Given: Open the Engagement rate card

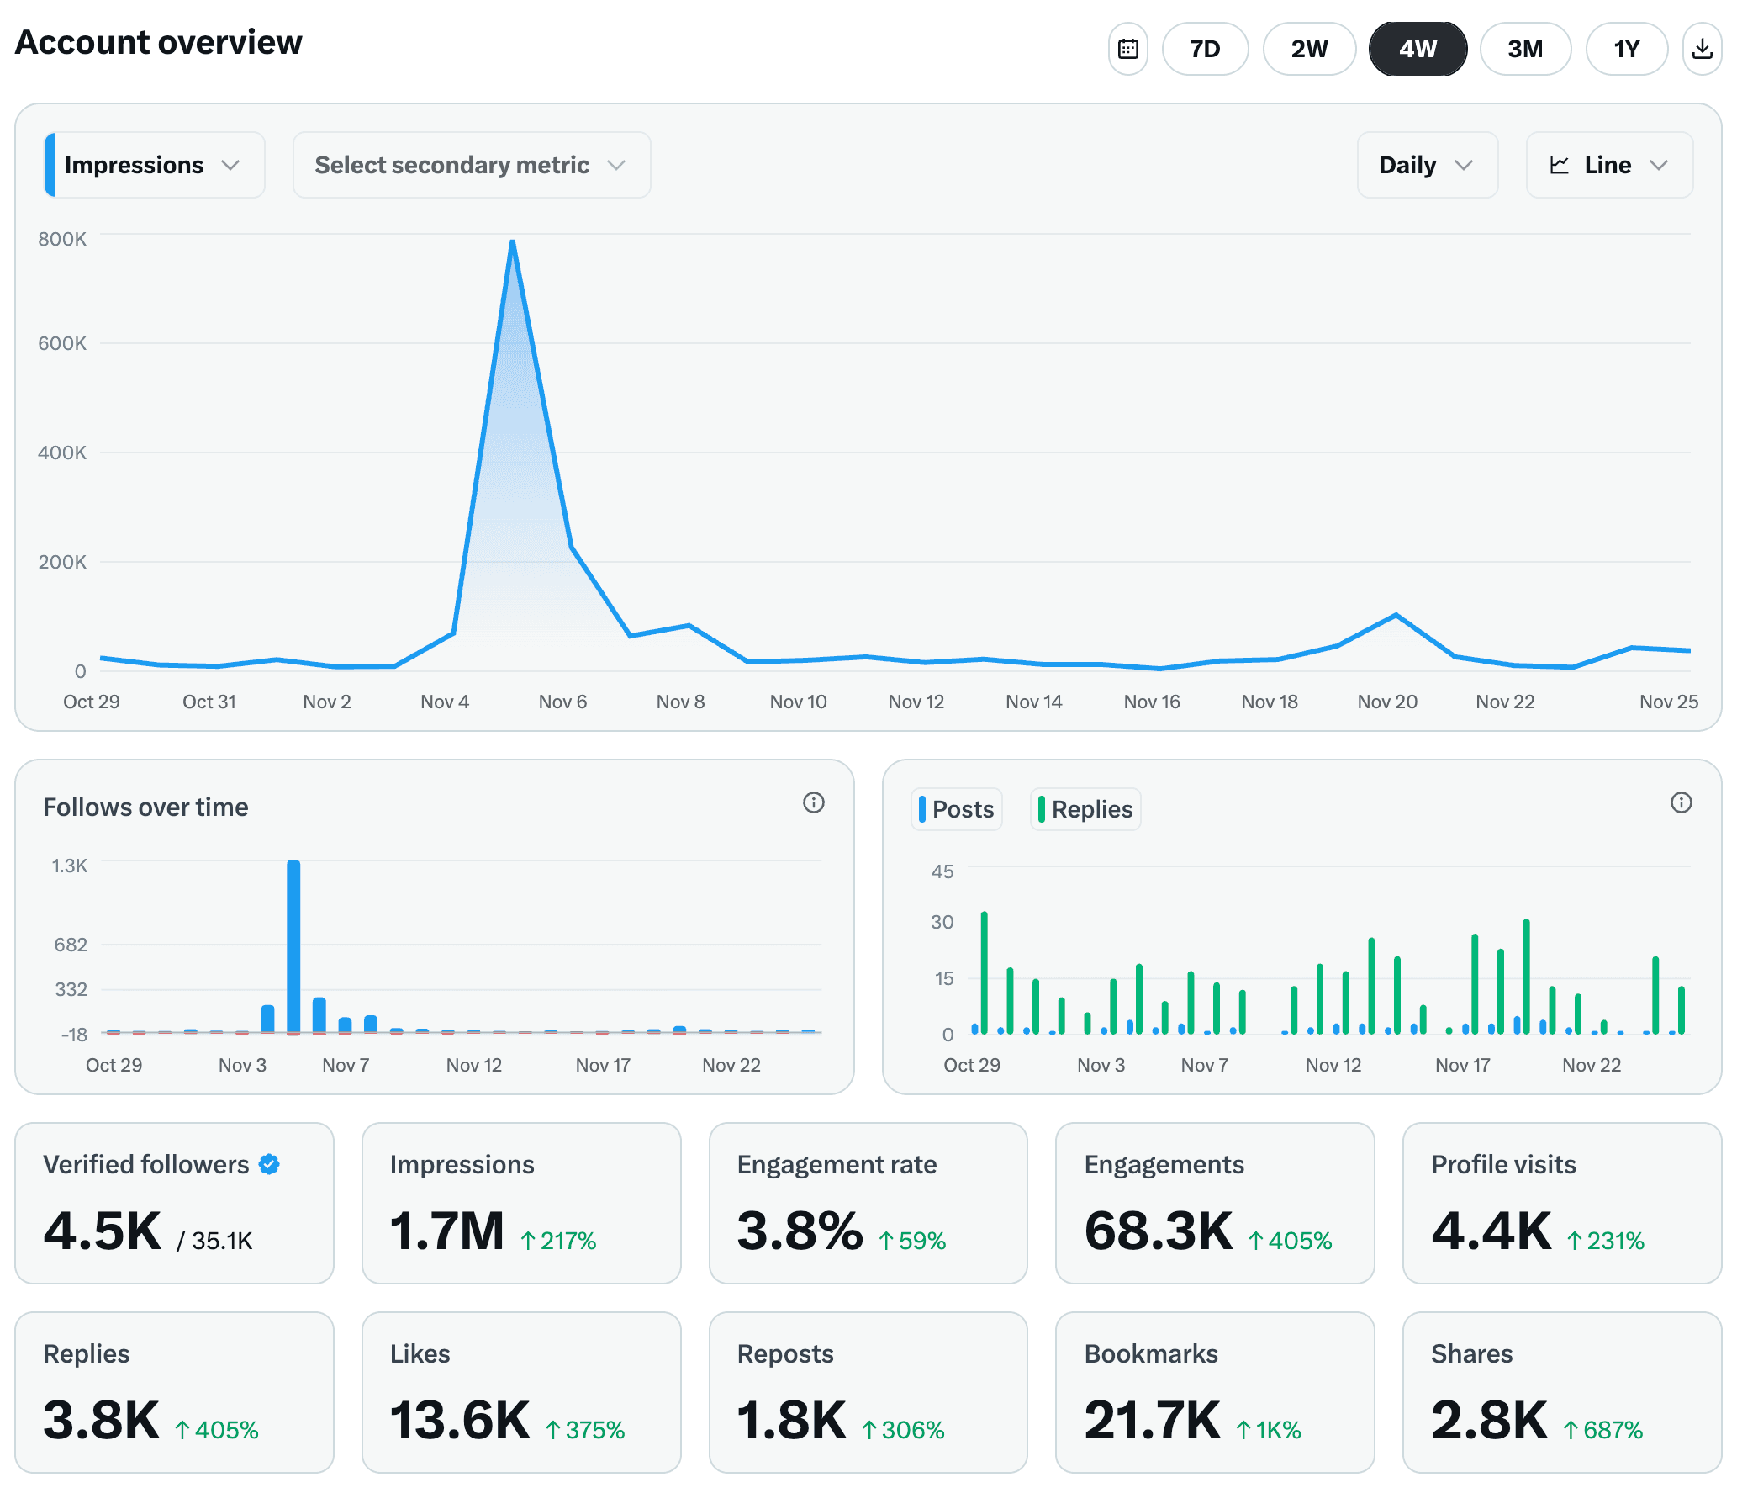Looking at the screenshot, I should [x=867, y=1202].
